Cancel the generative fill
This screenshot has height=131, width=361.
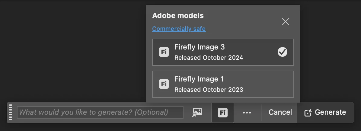[280, 112]
